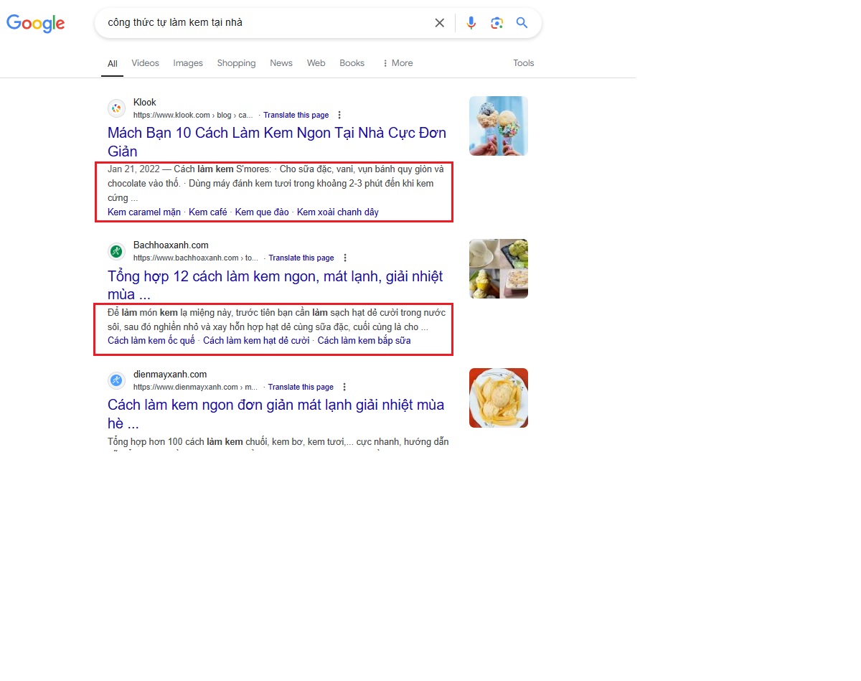Viewport: 861px width, 681px height.
Task: Switch to the Web tab
Action: (x=316, y=63)
